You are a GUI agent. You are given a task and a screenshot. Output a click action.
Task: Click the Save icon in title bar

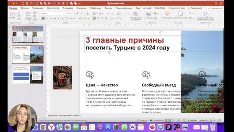coord(27,3)
